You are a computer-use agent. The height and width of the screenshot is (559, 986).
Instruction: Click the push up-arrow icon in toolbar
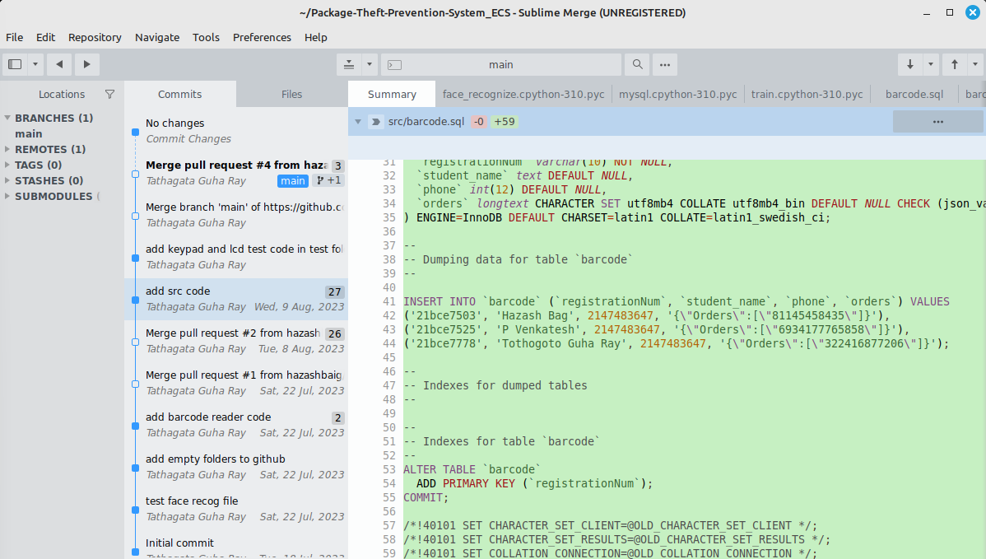coord(954,63)
